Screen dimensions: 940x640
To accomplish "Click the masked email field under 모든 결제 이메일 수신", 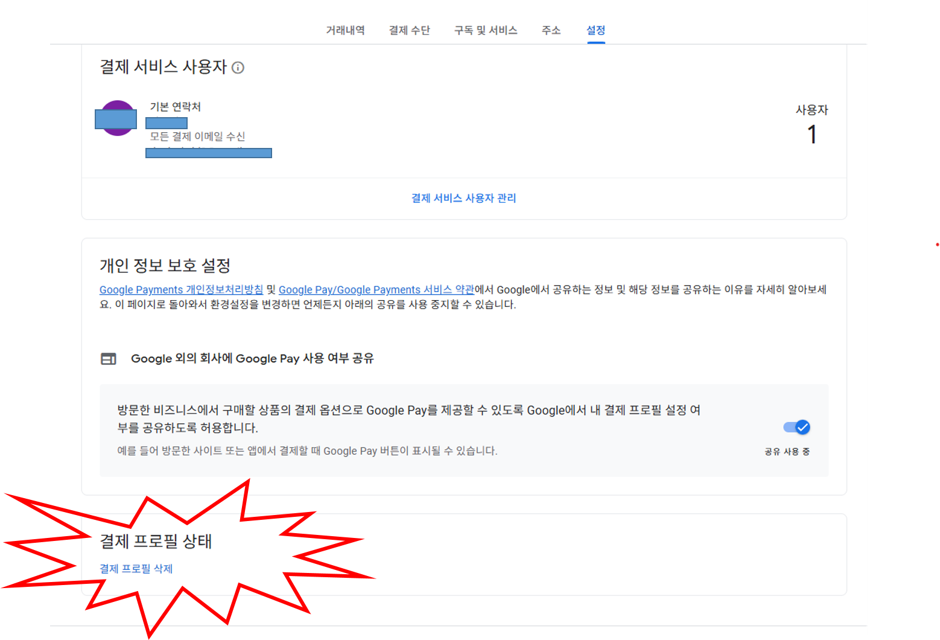I will point(208,152).
